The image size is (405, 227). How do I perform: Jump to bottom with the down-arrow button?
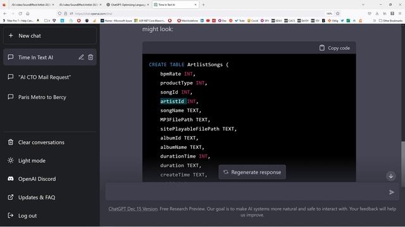[391, 176]
